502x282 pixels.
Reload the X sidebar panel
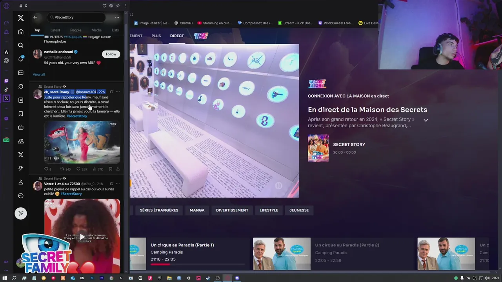pyautogui.click(x=104, y=6)
